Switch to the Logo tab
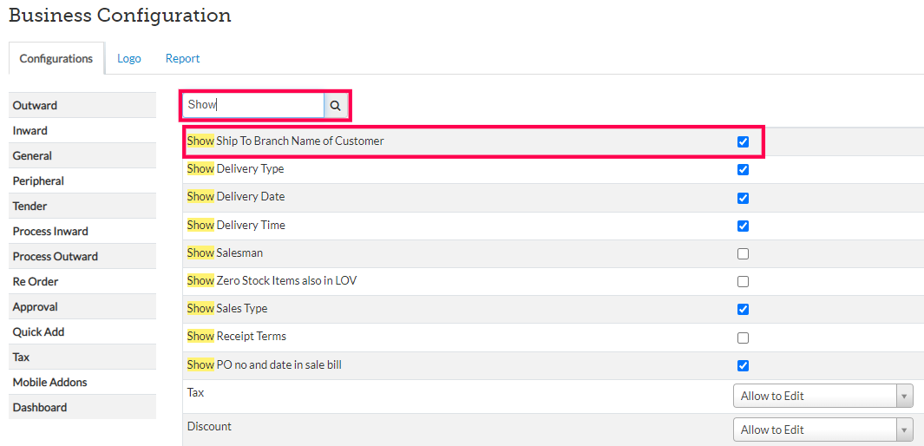The width and height of the screenshot is (924, 446). (x=129, y=59)
